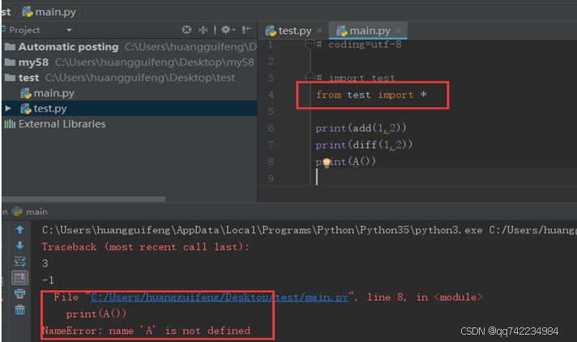The height and width of the screenshot is (342, 577).
Task: Collapse the code fold marker on line 1
Action: 309,45
